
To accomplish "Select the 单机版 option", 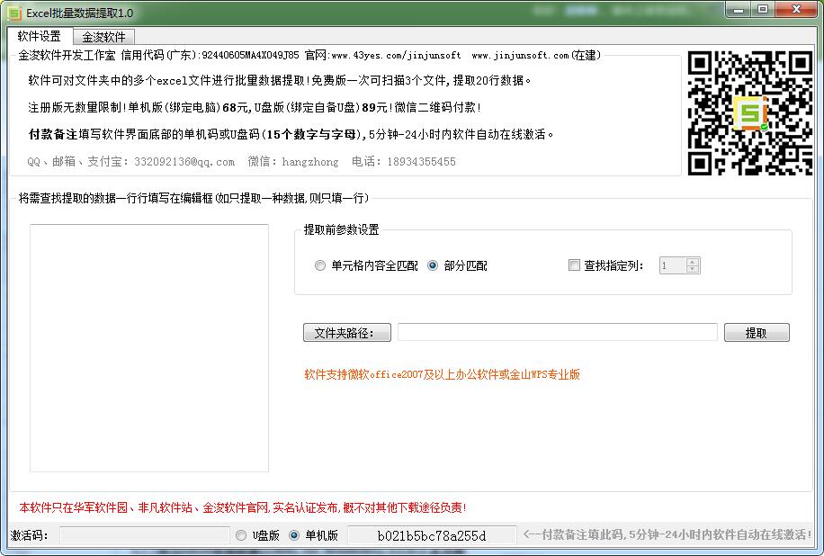I will 294,534.
